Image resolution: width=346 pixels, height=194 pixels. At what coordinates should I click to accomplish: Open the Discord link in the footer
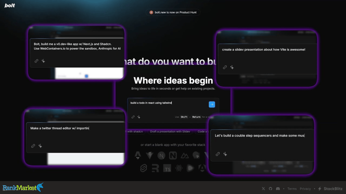pyautogui.click(x=278, y=189)
